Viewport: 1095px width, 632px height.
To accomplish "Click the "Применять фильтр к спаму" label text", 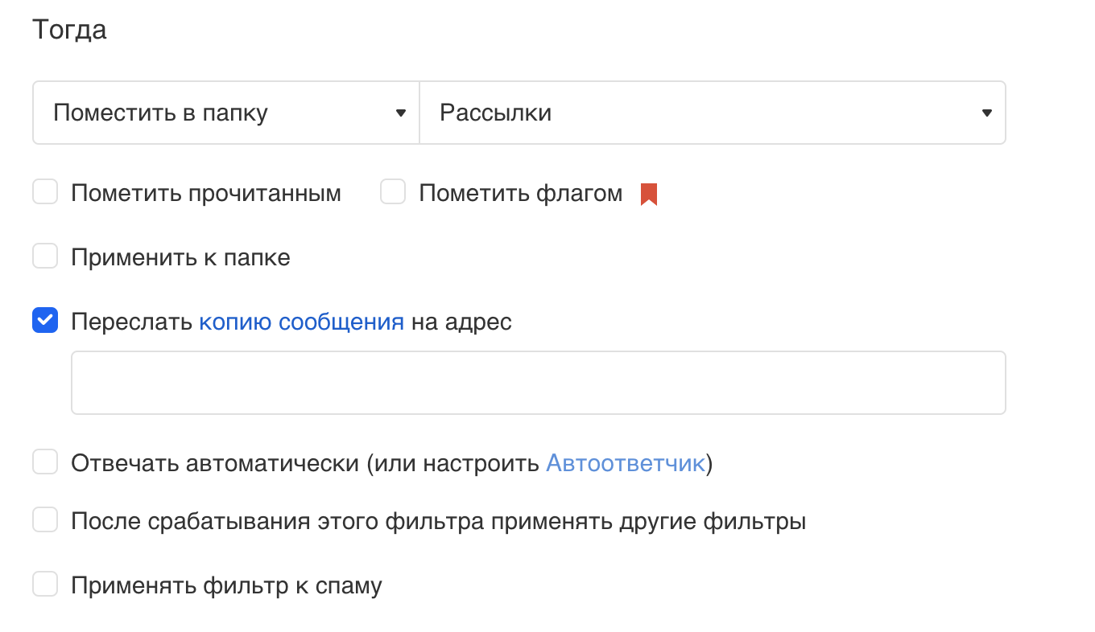I will [x=226, y=585].
